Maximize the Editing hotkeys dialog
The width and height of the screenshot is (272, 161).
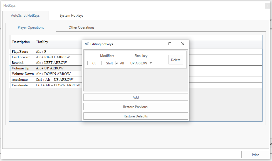click(x=170, y=44)
